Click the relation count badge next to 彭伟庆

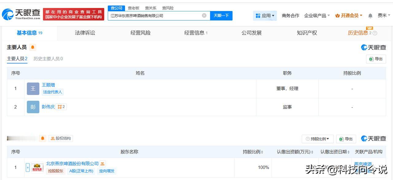[x=61, y=107]
